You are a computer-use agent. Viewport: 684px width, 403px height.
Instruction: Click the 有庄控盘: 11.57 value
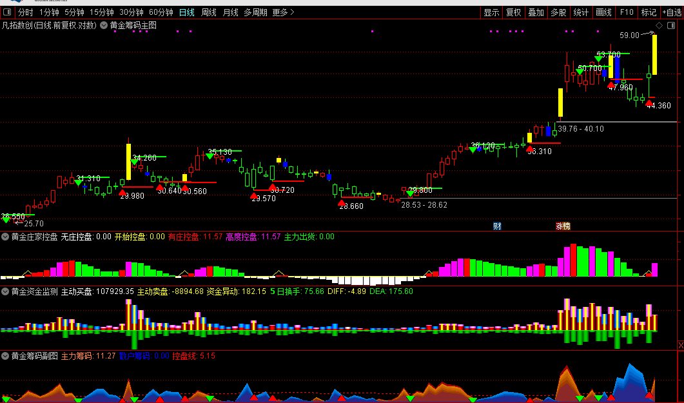195,237
